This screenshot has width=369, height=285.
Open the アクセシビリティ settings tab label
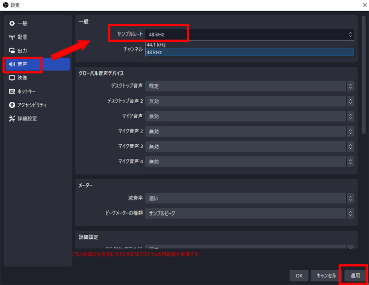click(32, 105)
